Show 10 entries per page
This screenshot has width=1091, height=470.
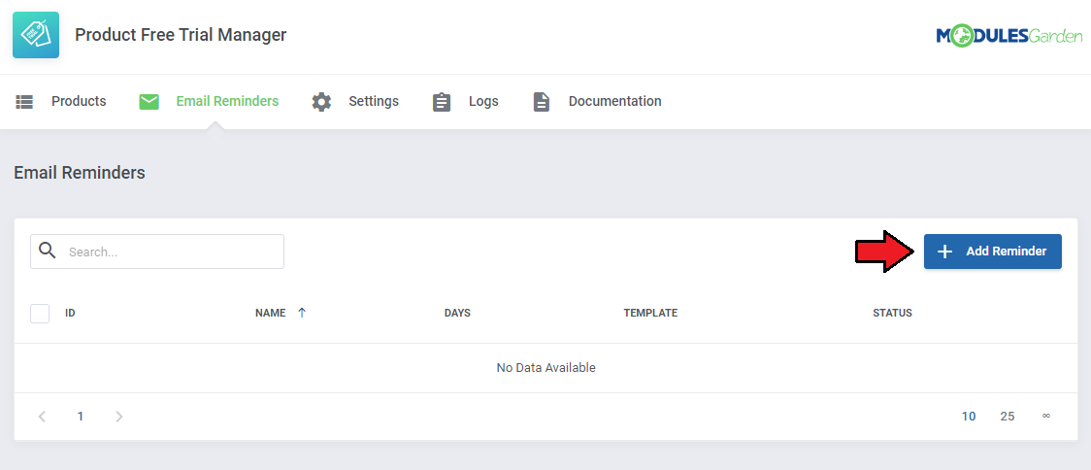(x=969, y=417)
